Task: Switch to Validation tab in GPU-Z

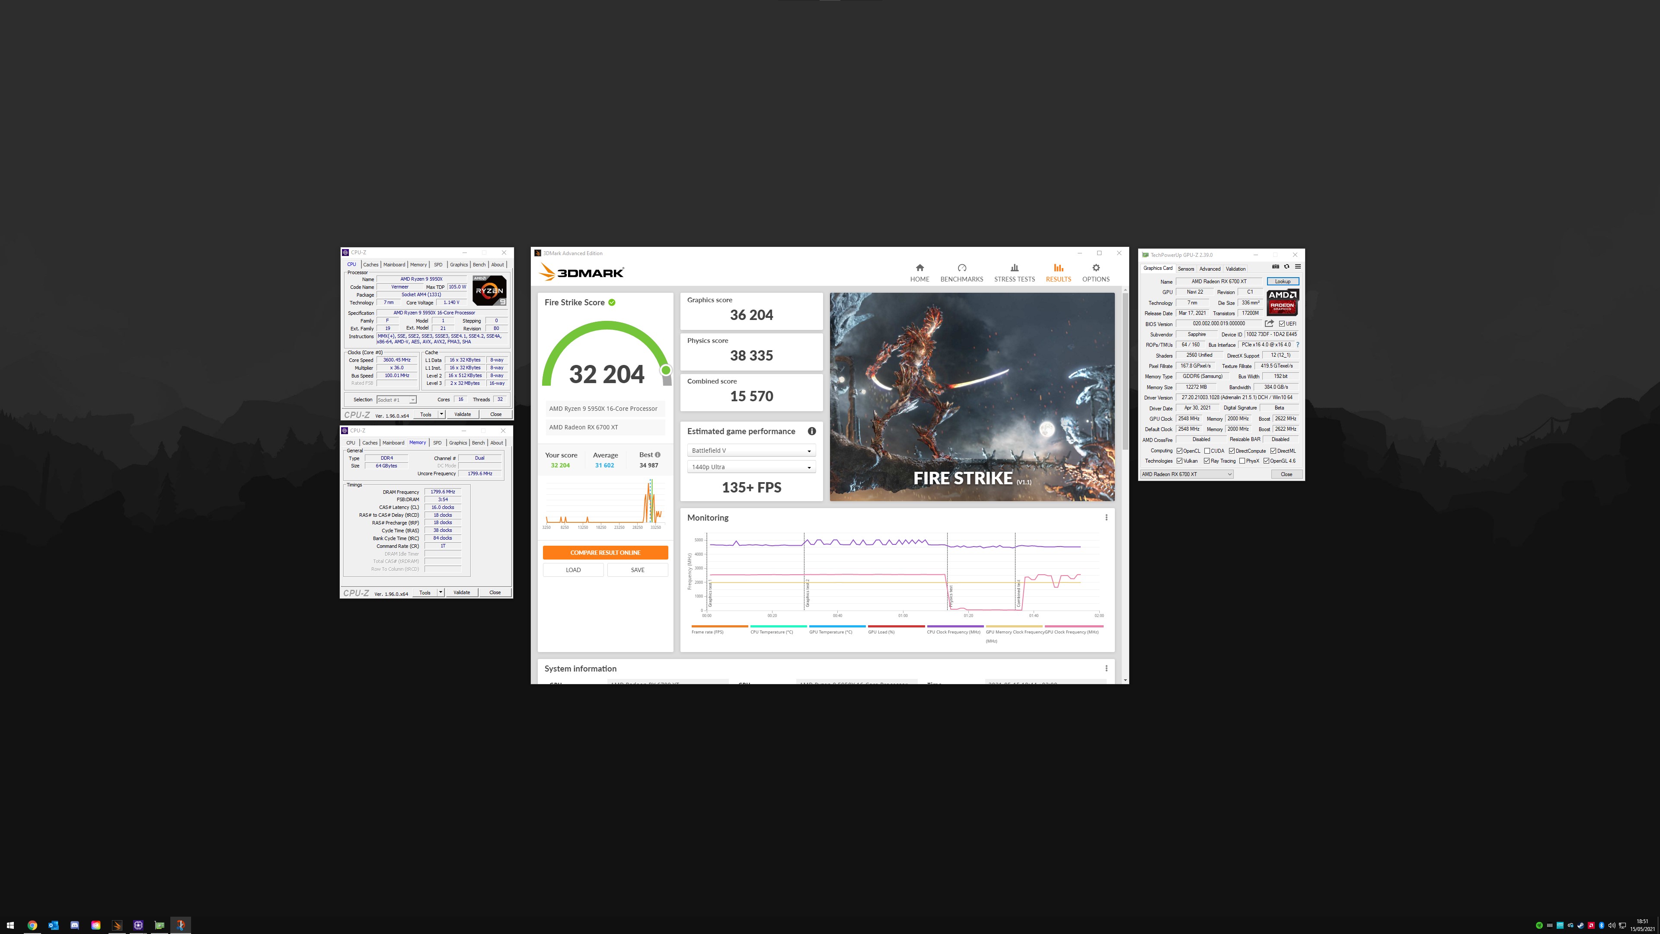Action: [x=1235, y=268]
